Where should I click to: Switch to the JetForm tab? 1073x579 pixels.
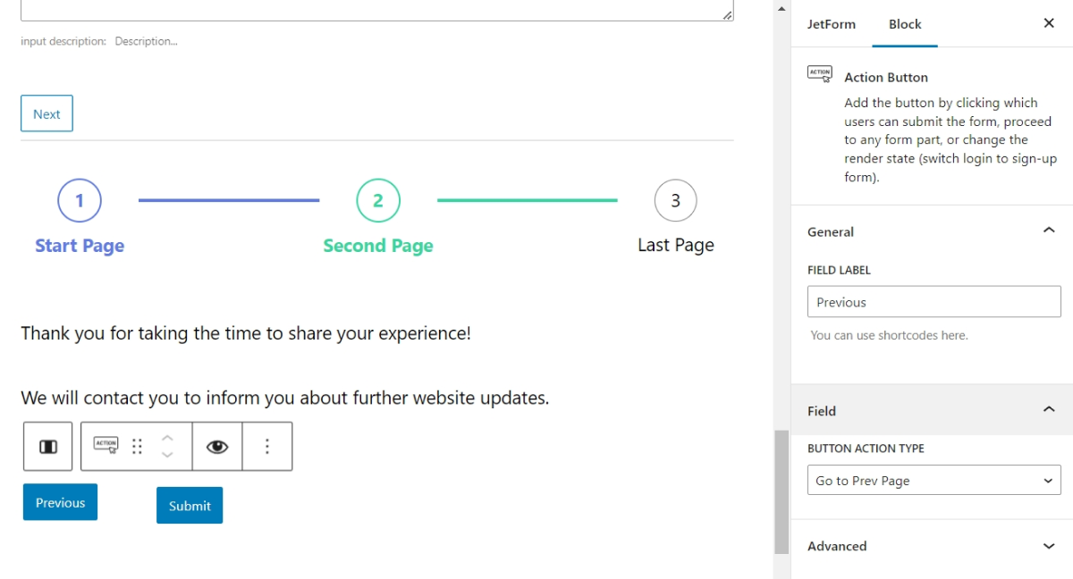[x=831, y=24]
